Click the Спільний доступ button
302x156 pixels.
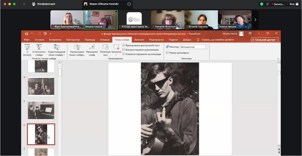point(265,40)
